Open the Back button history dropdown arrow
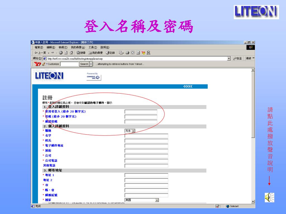 pos(49,53)
